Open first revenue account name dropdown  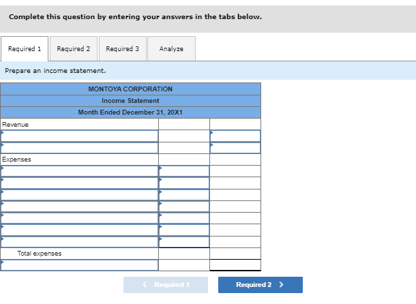pos(79,136)
